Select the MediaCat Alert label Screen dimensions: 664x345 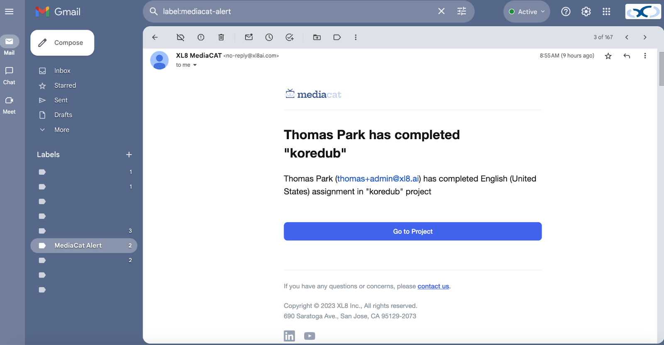(84, 246)
